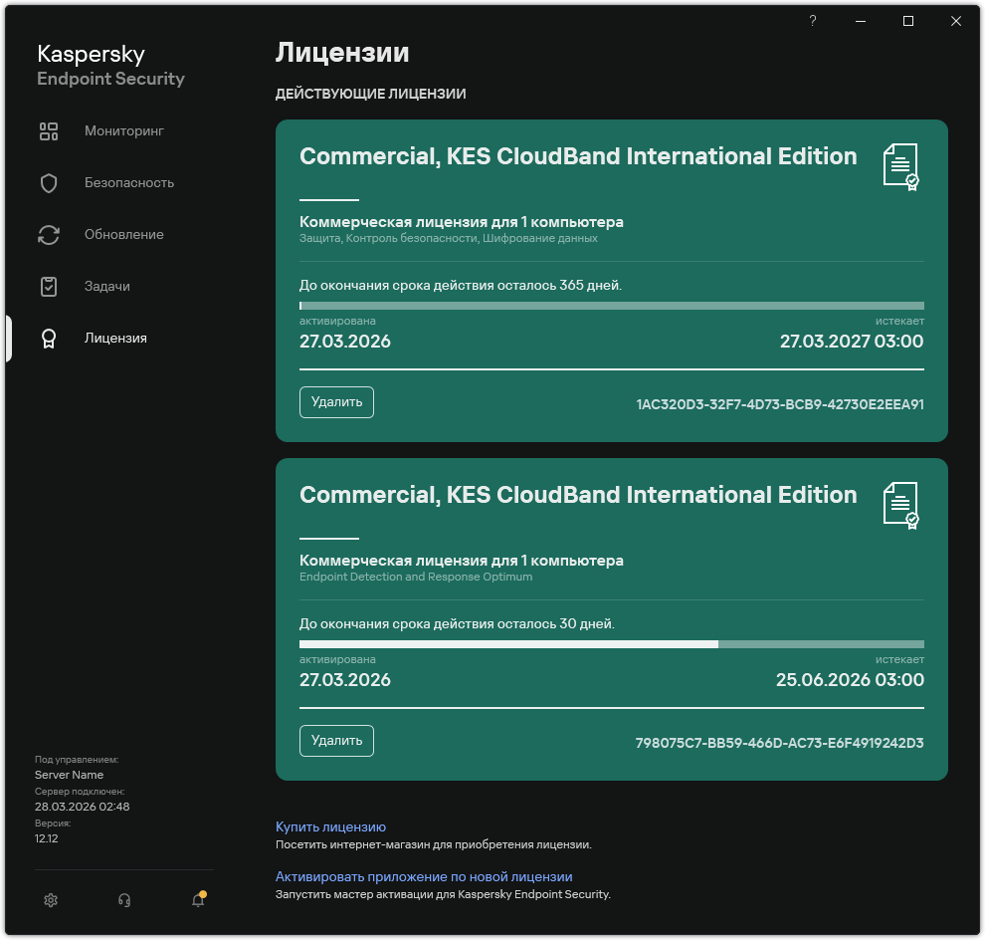Delete the license expiring 27.03.2027
Screen dimensions: 985x940
(x=336, y=402)
